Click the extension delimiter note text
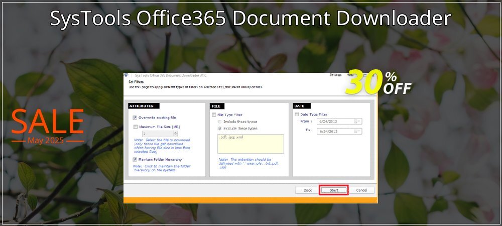This screenshot has height=226, width=502. pyautogui.click(x=249, y=163)
